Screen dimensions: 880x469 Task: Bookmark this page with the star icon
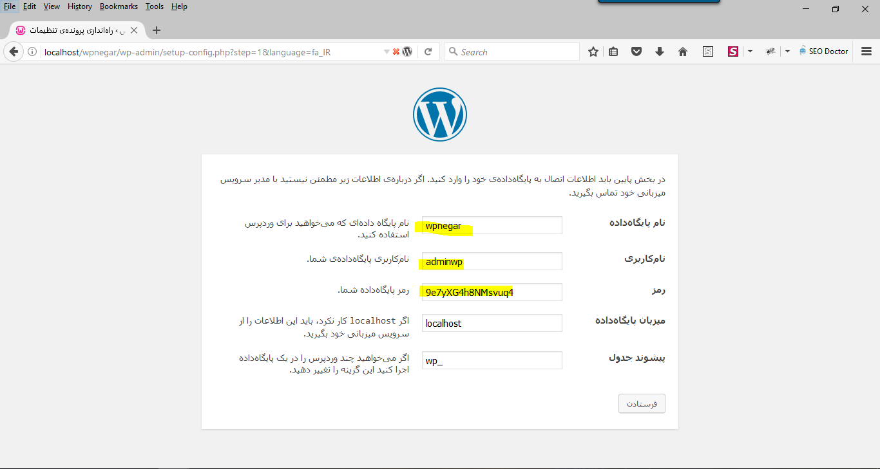pos(593,52)
